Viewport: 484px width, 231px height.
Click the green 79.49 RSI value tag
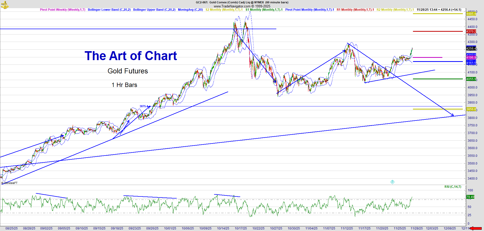click(x=470, y=197)
